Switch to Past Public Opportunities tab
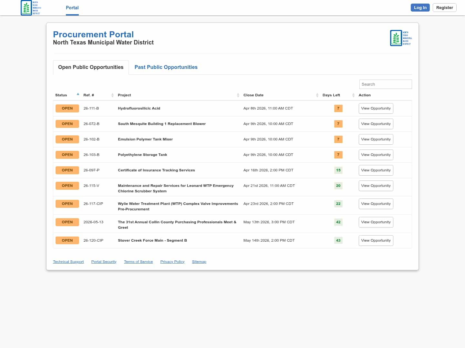Screen dimensions: 465x348 (166, 67)
